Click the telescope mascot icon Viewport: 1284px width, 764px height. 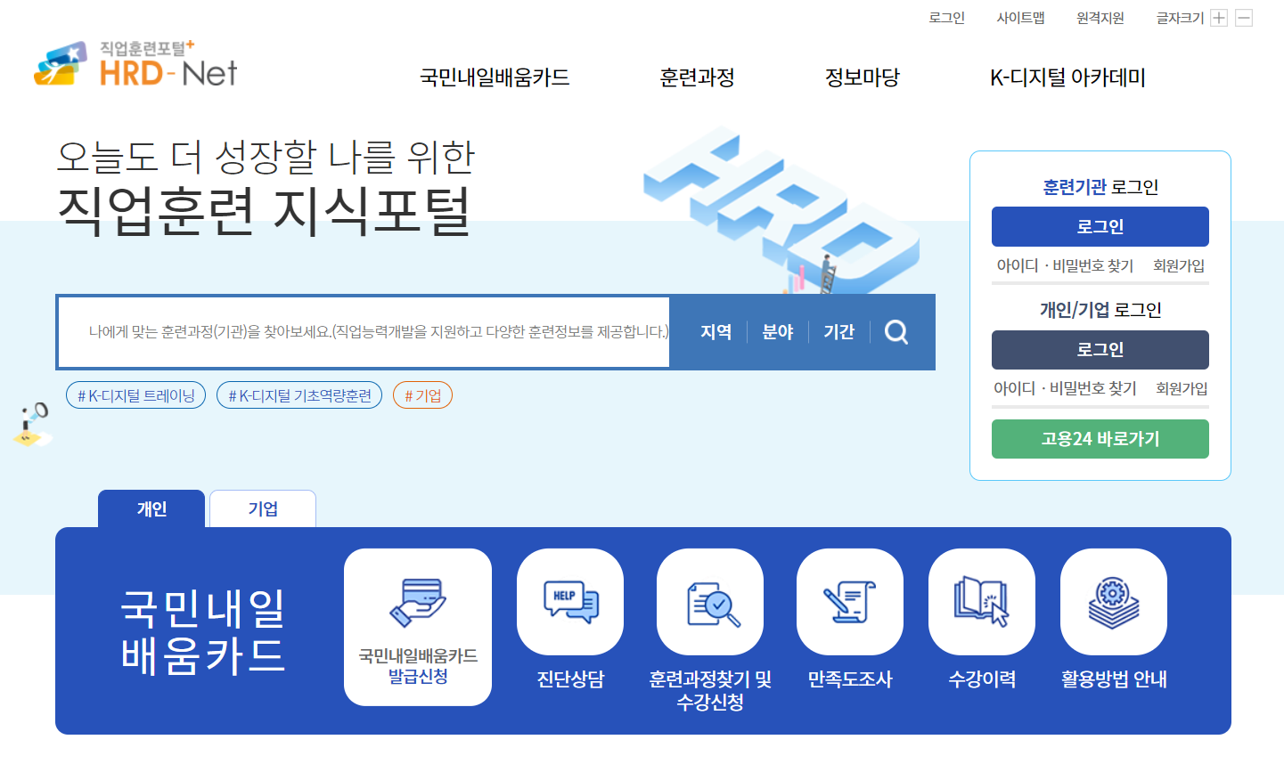click(32, 425)
